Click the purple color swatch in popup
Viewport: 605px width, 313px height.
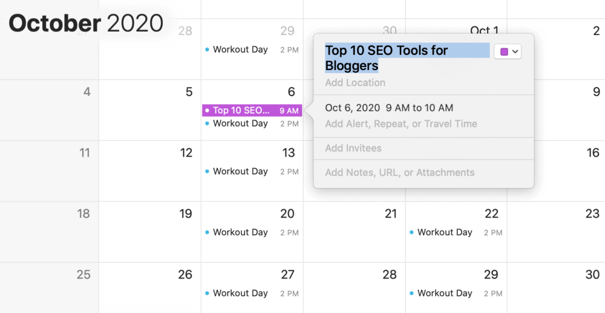(504, 51)
